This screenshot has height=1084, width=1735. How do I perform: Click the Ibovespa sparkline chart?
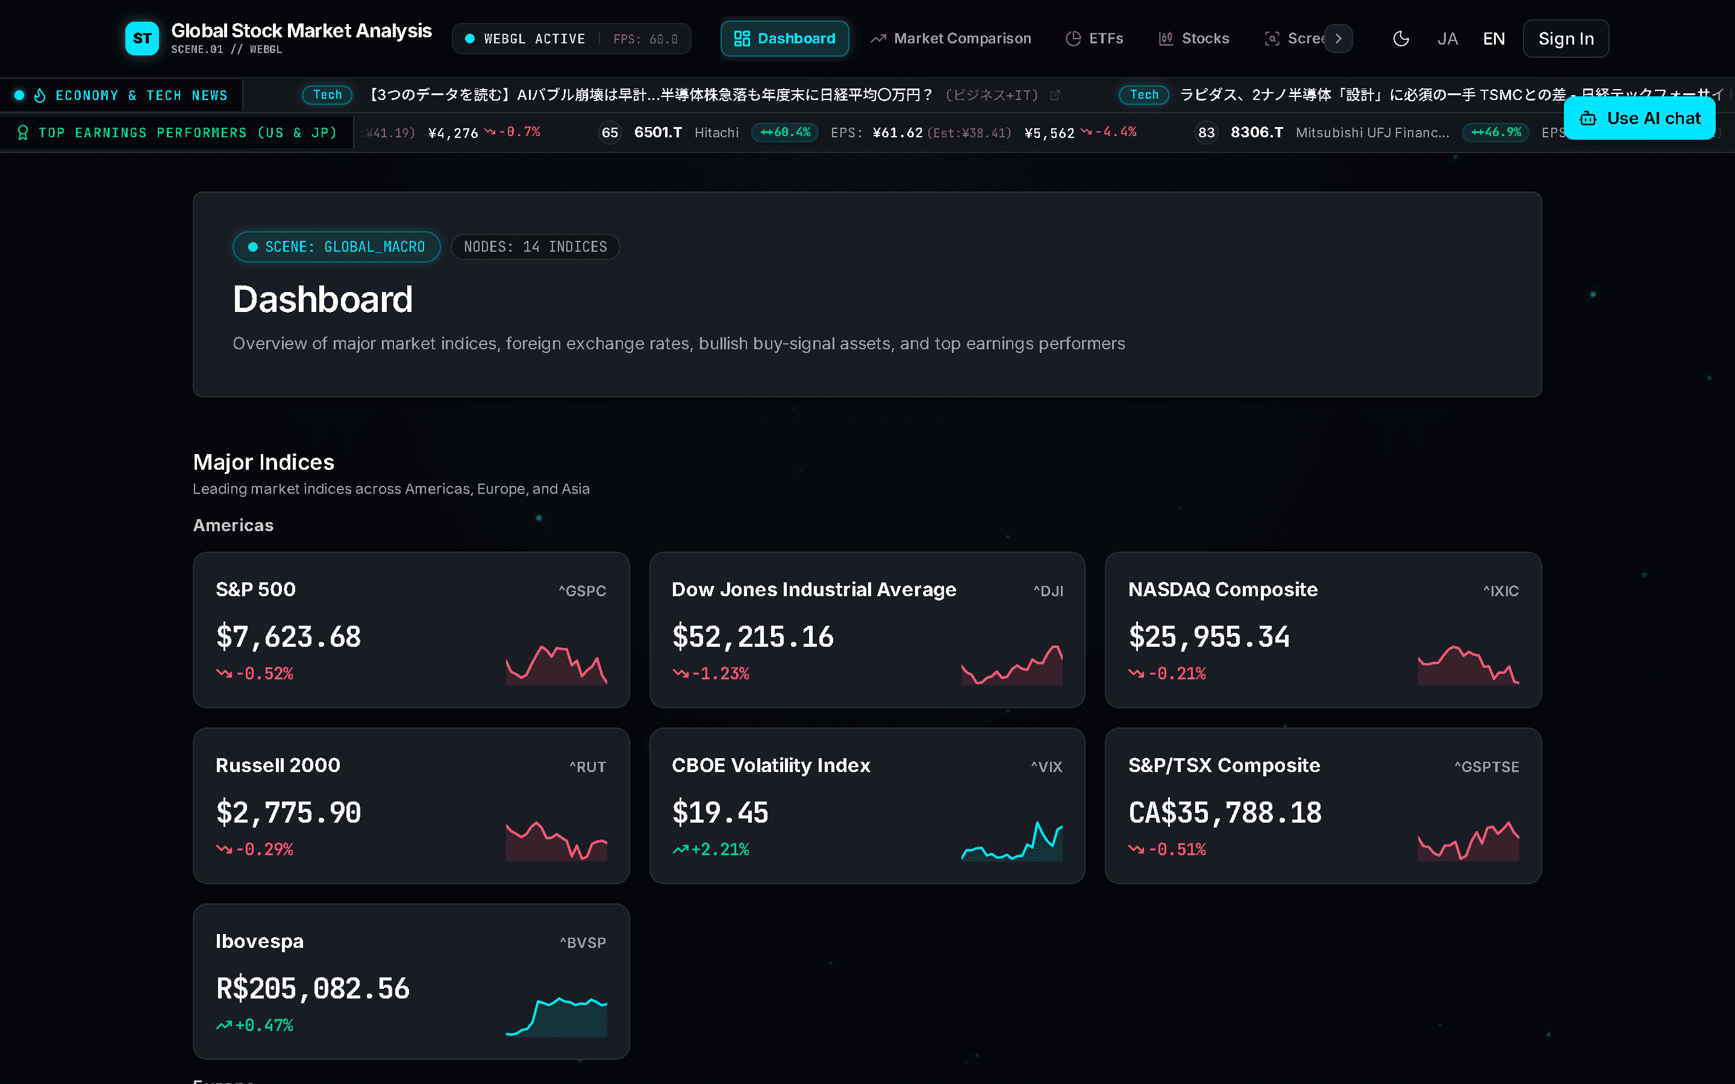557,1016
